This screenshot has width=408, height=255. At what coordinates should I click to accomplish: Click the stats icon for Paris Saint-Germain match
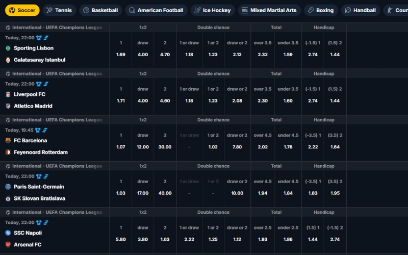(x=46, y=176)
